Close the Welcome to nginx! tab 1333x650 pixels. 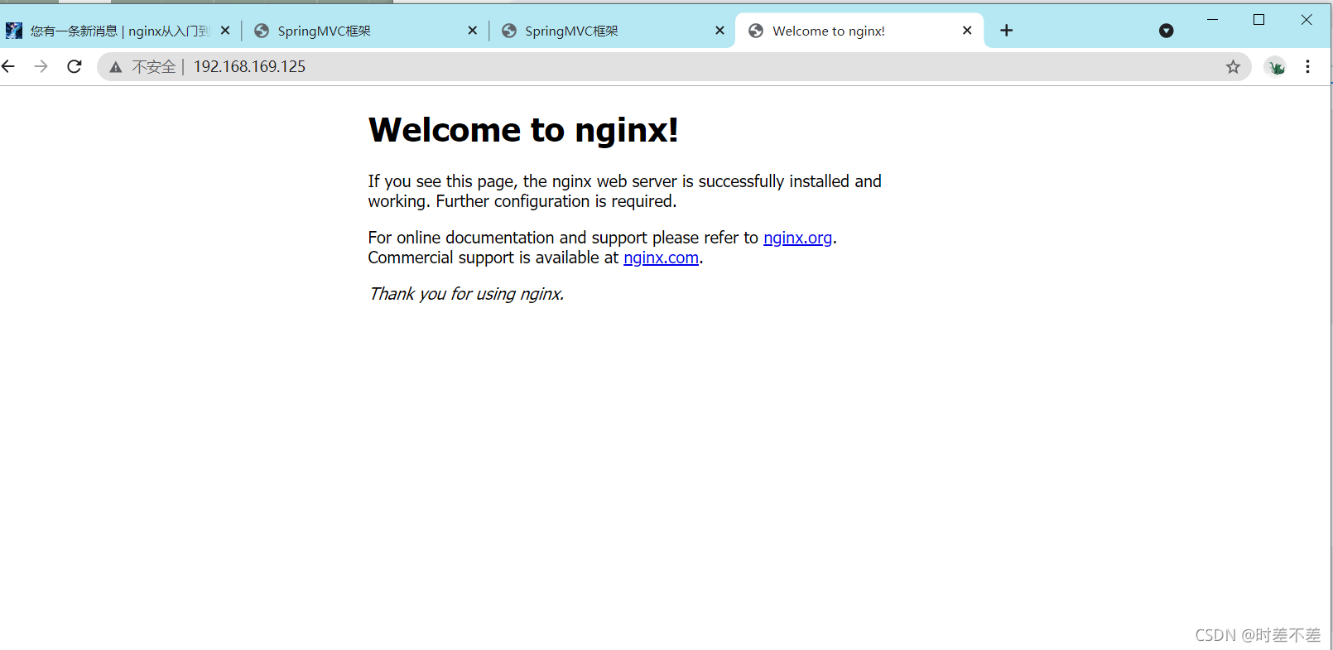(966, 31)
